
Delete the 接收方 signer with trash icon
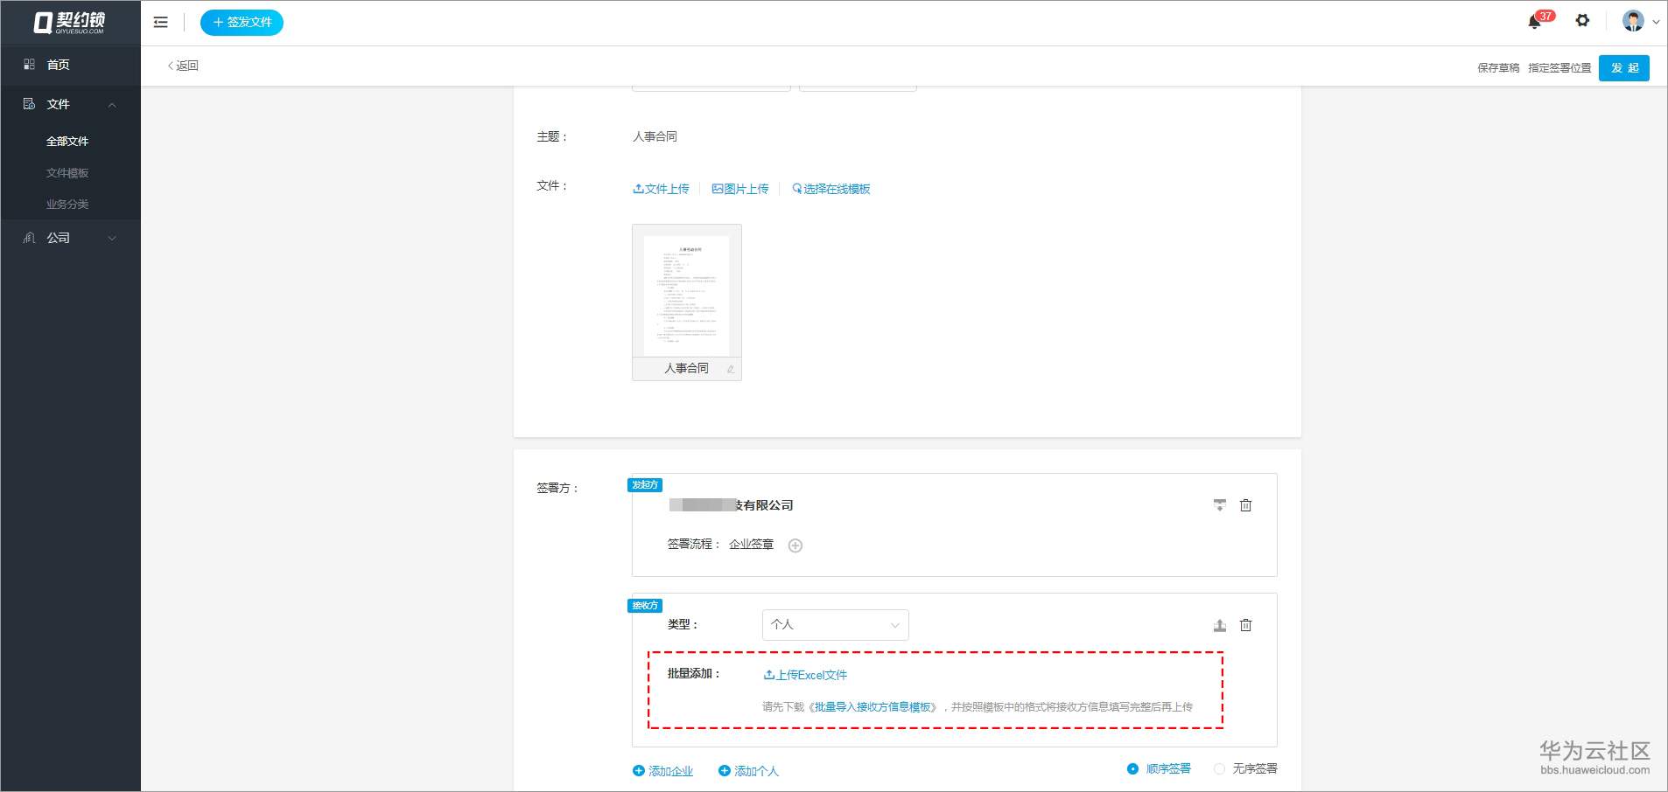tap(1246, 625)
